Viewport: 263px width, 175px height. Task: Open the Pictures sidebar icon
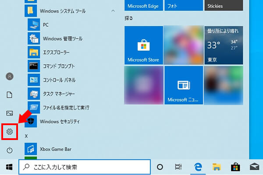point(10,113)
